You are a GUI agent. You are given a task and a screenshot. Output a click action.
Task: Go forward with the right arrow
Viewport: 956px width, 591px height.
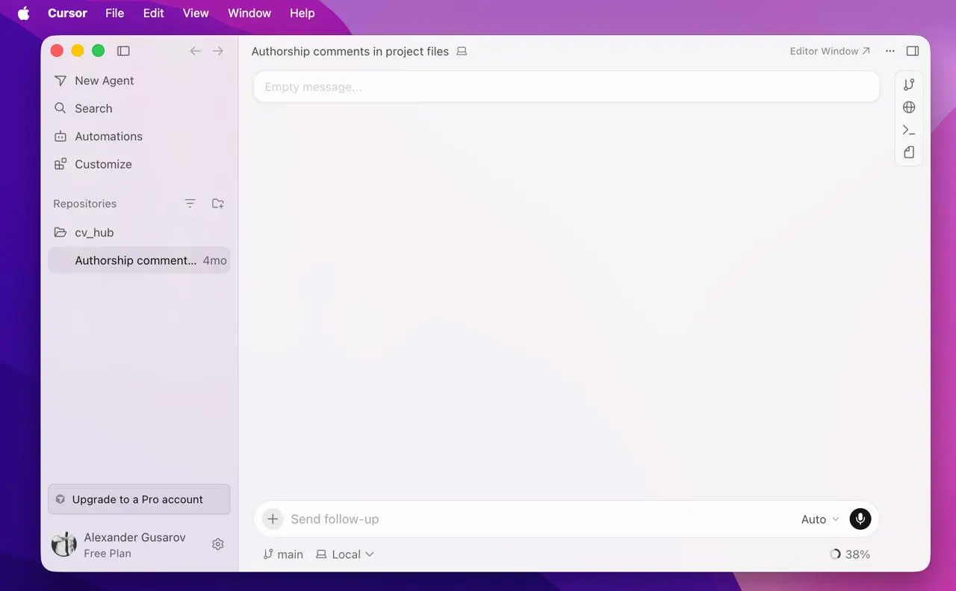point(218,51)
